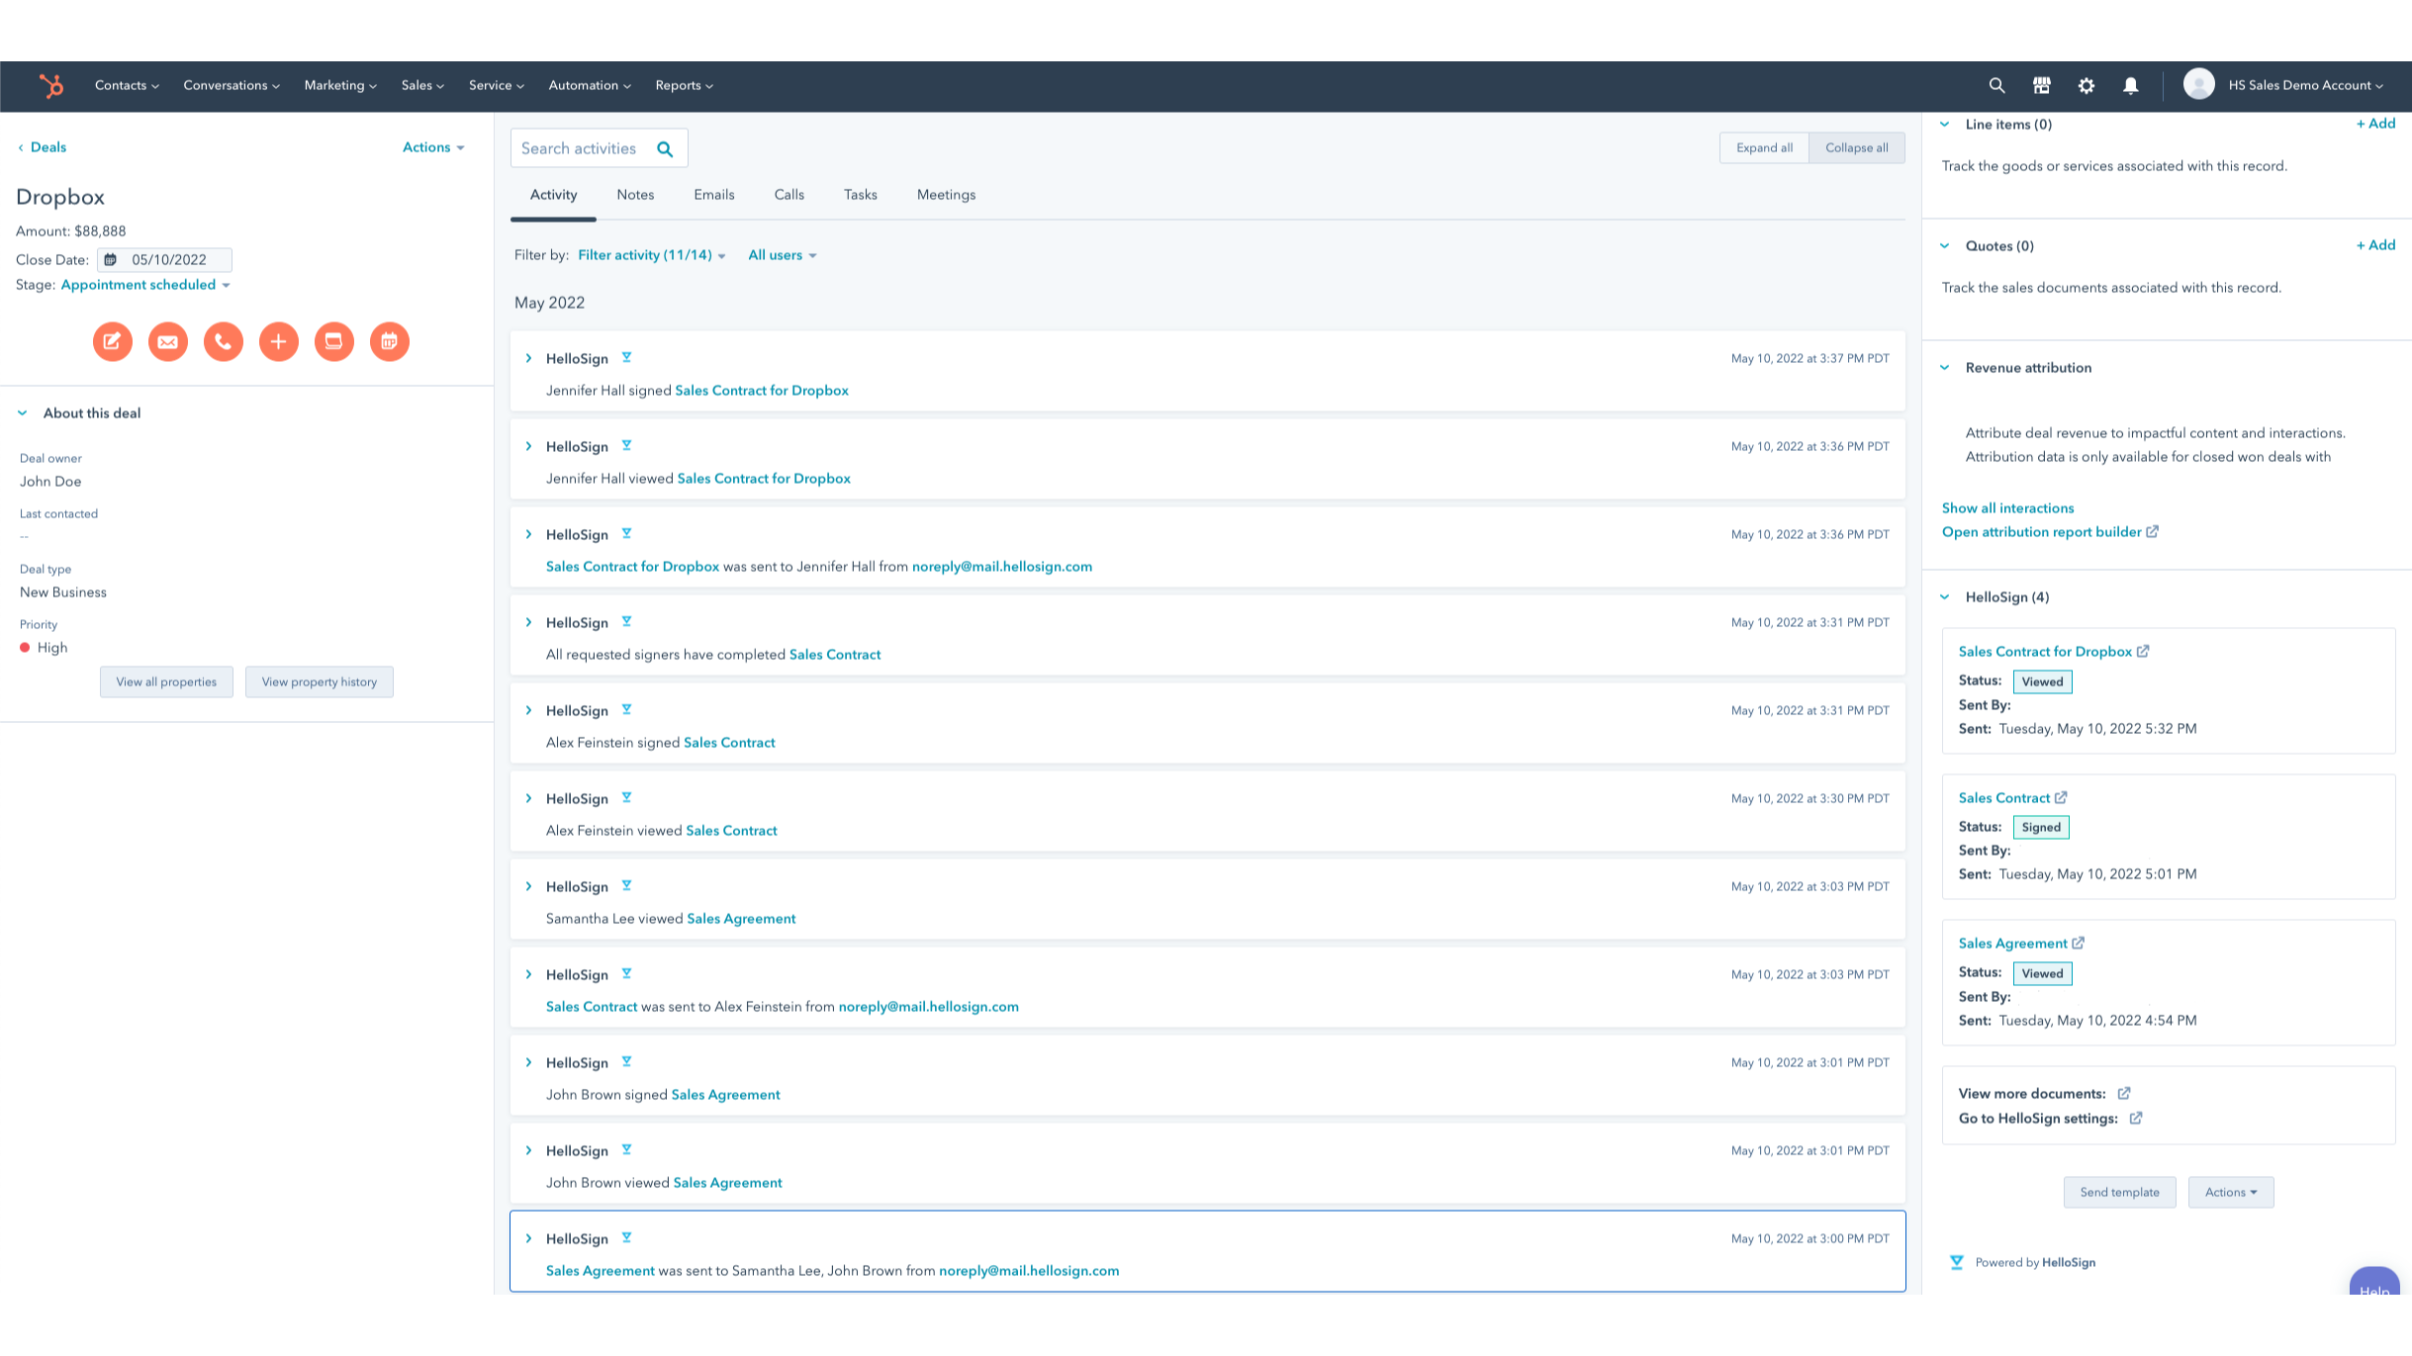Collapse the Quotes section chevron
The height and width of the screenshot is (1356, 2412).
1945,245
